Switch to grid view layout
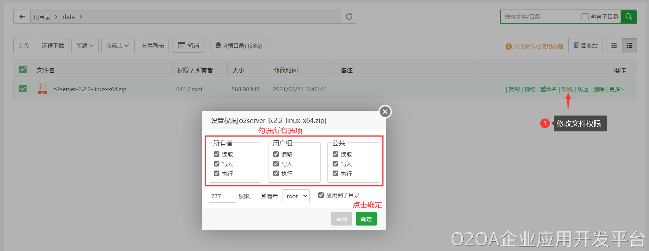The height and width of the screenshot is (251, 649). point(614,45)
